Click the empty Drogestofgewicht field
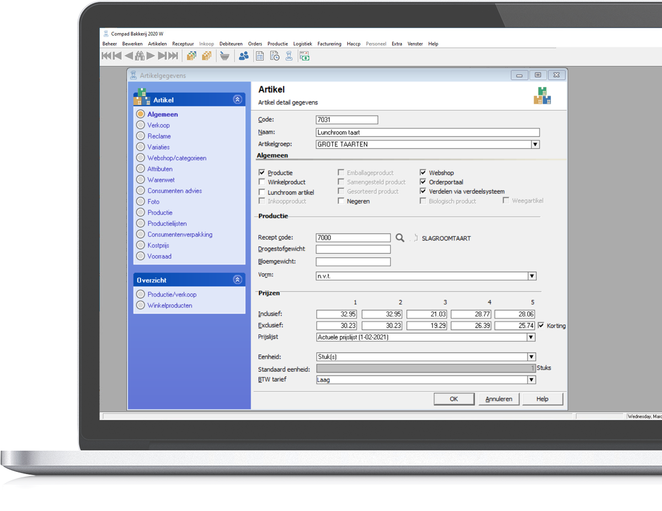Screen dimensions: 662x511 pyautogui.click(x=353, y=249)
